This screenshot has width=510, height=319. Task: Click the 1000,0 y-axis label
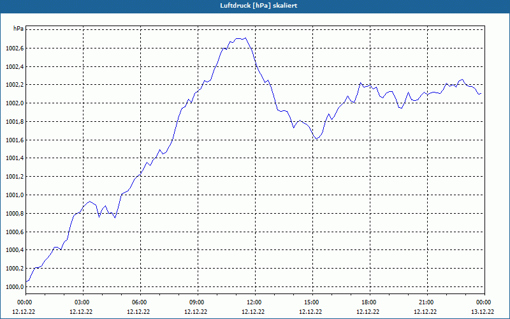15,286
